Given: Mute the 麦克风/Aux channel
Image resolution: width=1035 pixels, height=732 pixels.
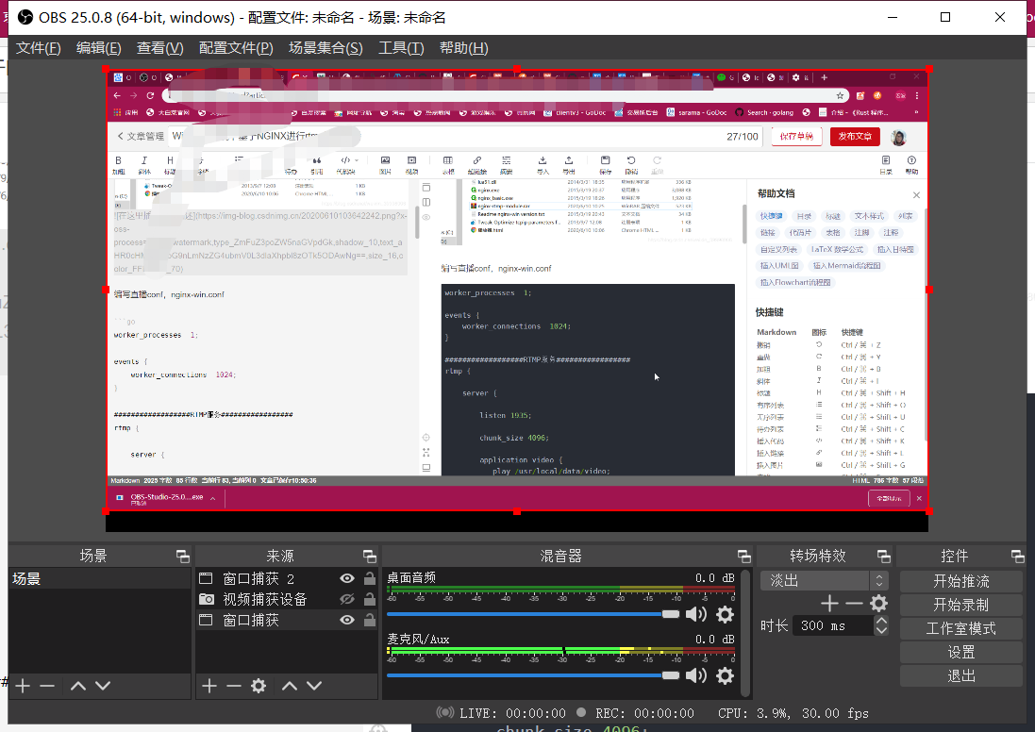Looking at the screenshot, I should [695, 675].
